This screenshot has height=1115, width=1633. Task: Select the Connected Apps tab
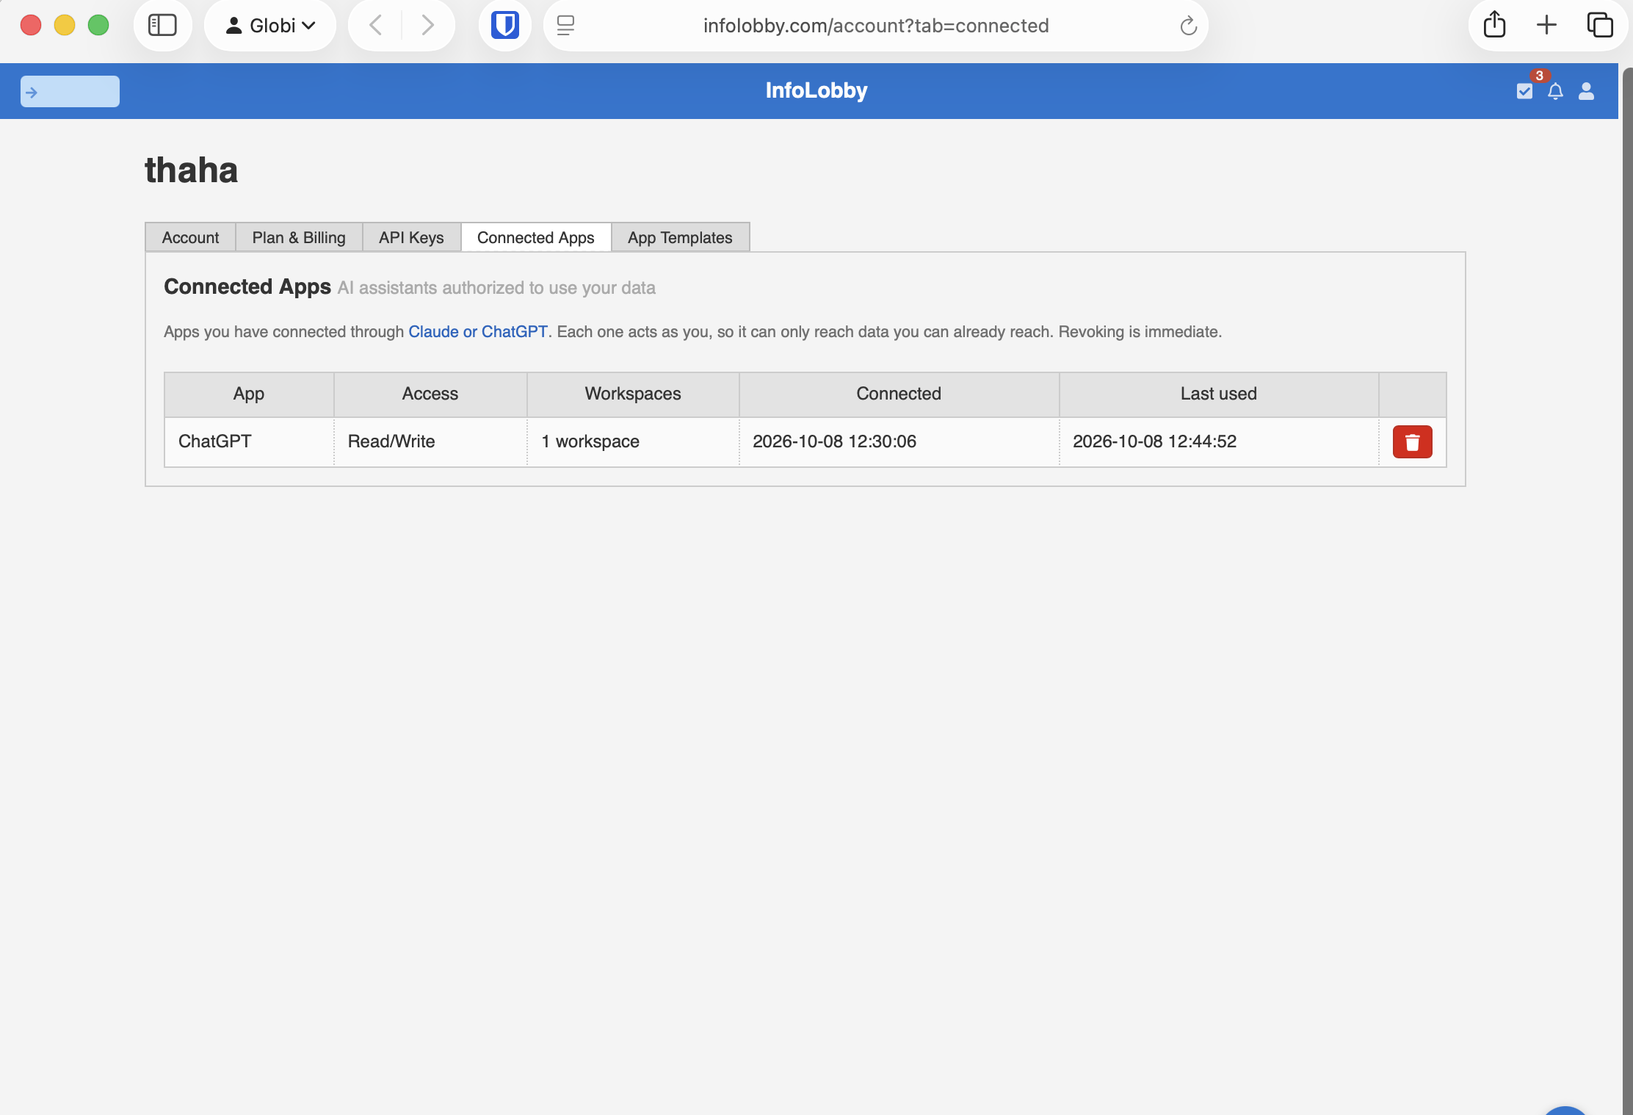coord(536,237)
